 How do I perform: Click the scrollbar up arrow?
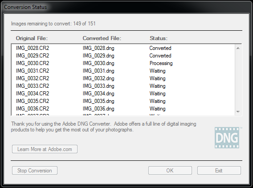238,48
